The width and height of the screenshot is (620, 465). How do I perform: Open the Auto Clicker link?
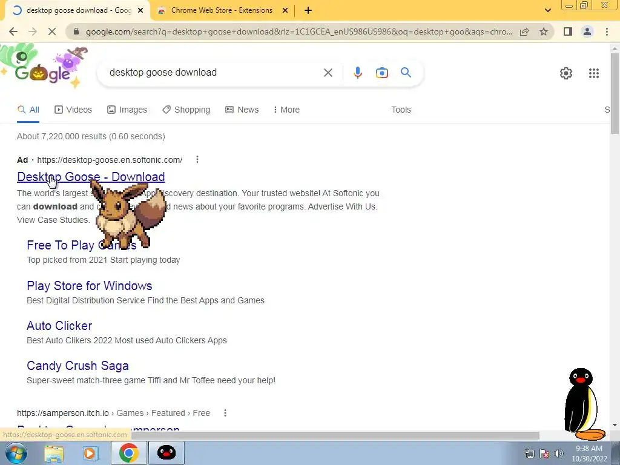point(59,325)
